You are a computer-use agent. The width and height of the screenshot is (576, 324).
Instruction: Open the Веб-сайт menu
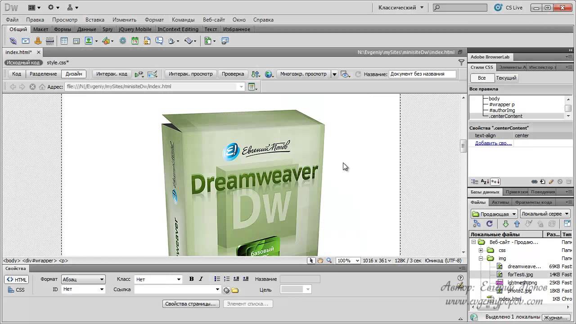click(x=214, y=20)
